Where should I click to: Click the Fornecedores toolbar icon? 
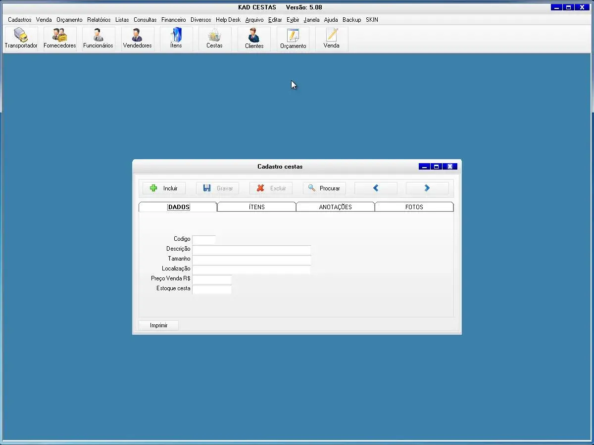(x=60, y=39)
